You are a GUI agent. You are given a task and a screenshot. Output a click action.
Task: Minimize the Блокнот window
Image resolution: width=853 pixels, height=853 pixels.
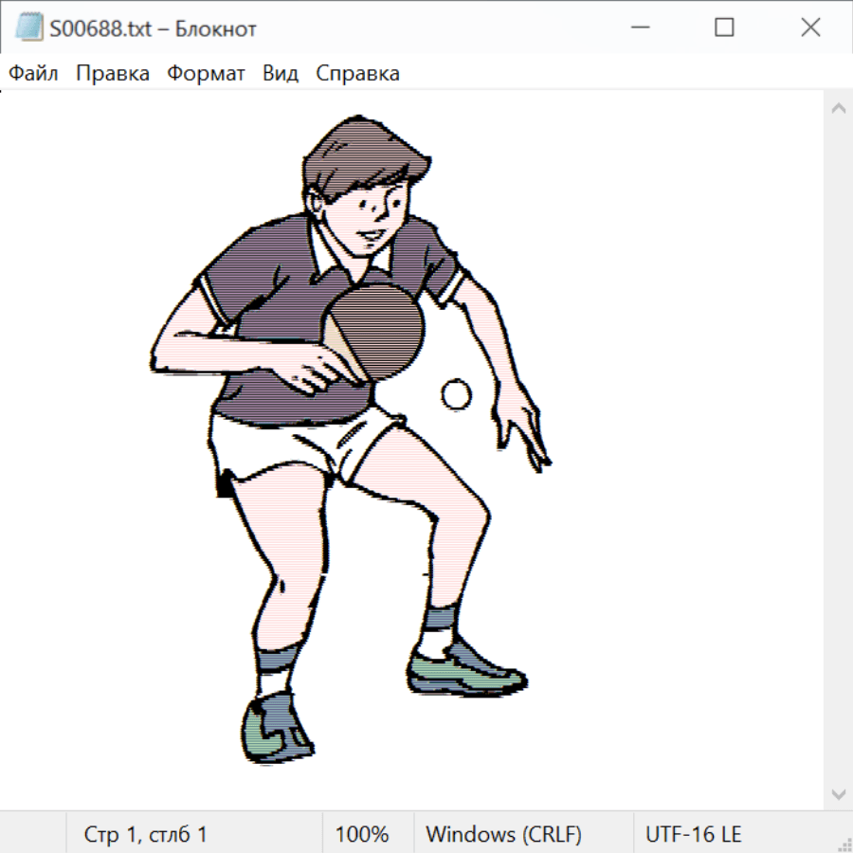click(639, 28)
